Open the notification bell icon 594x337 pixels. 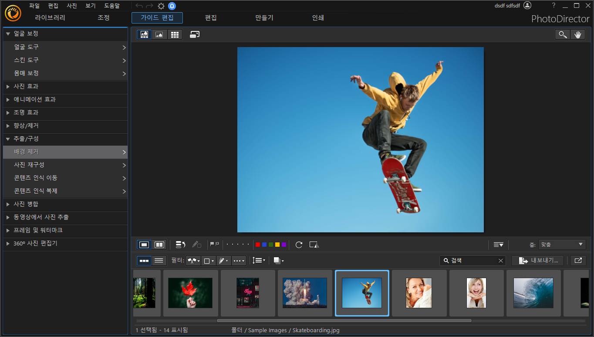172,6
